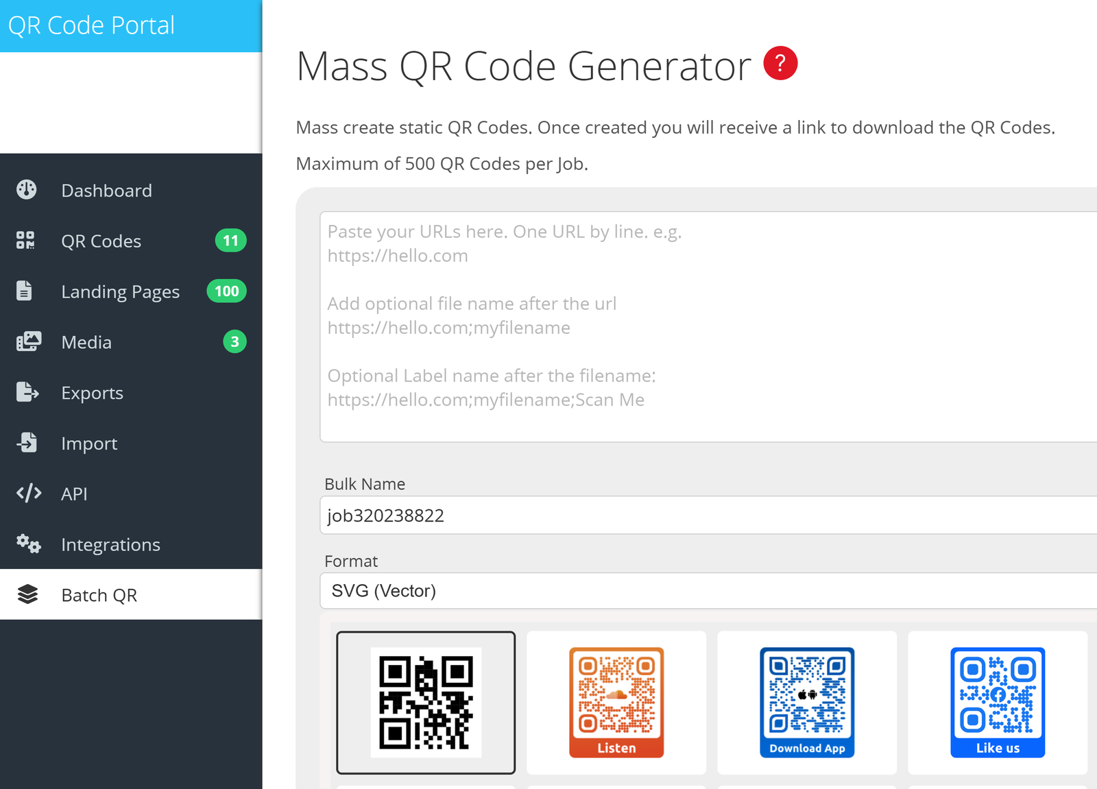This screenshot has height=789, width=1097.
Task: Navigate to the Batch QR sidebar entry
Action: [99, 594]
